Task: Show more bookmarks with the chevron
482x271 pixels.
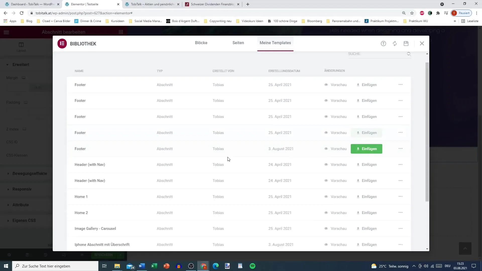Action: point(455,21)
